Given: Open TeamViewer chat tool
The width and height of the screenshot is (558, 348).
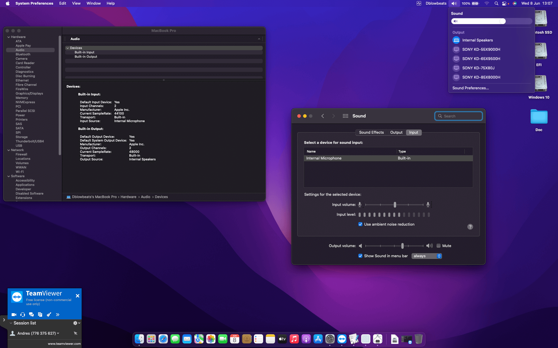Looking at the screenshot, I should click(x=31, y=314).
